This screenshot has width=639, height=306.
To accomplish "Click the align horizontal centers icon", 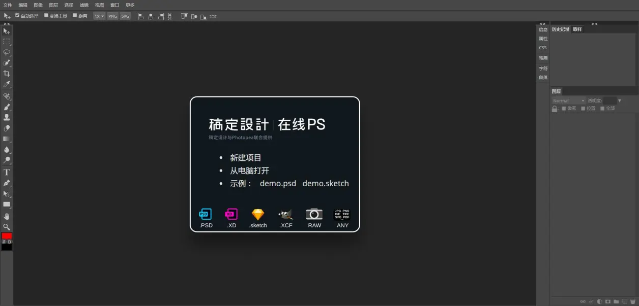I will (x=151, y=16).
